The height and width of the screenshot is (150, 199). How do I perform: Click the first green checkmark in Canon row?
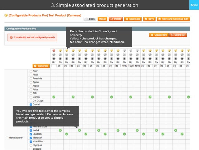[54, 97]
